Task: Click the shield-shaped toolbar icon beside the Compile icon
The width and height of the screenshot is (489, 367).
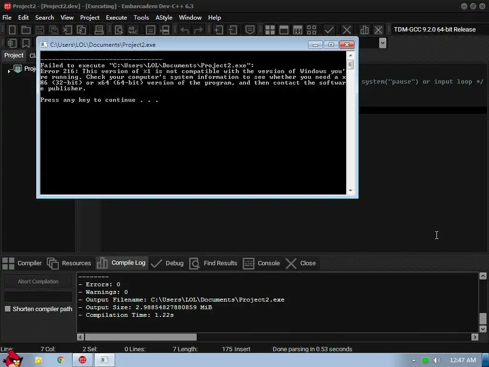Action: tap(250, 30)
